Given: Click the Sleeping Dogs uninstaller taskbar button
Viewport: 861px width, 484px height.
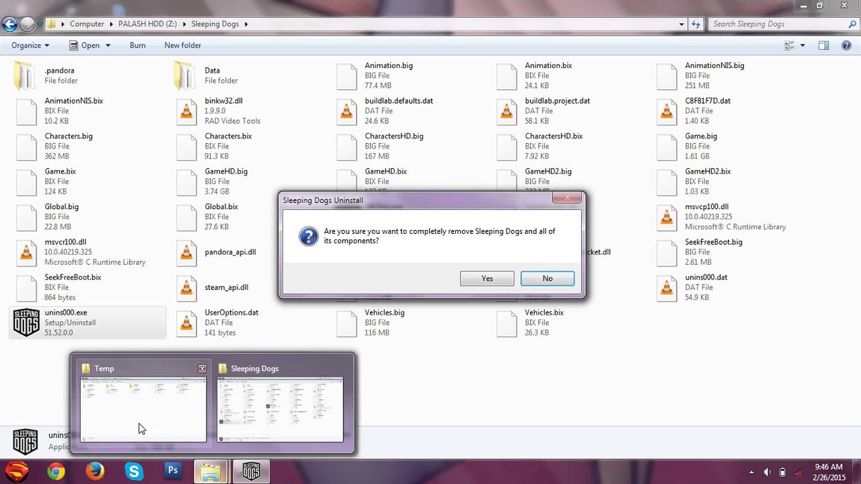Looking at the screenshot, I should [251, 472].
